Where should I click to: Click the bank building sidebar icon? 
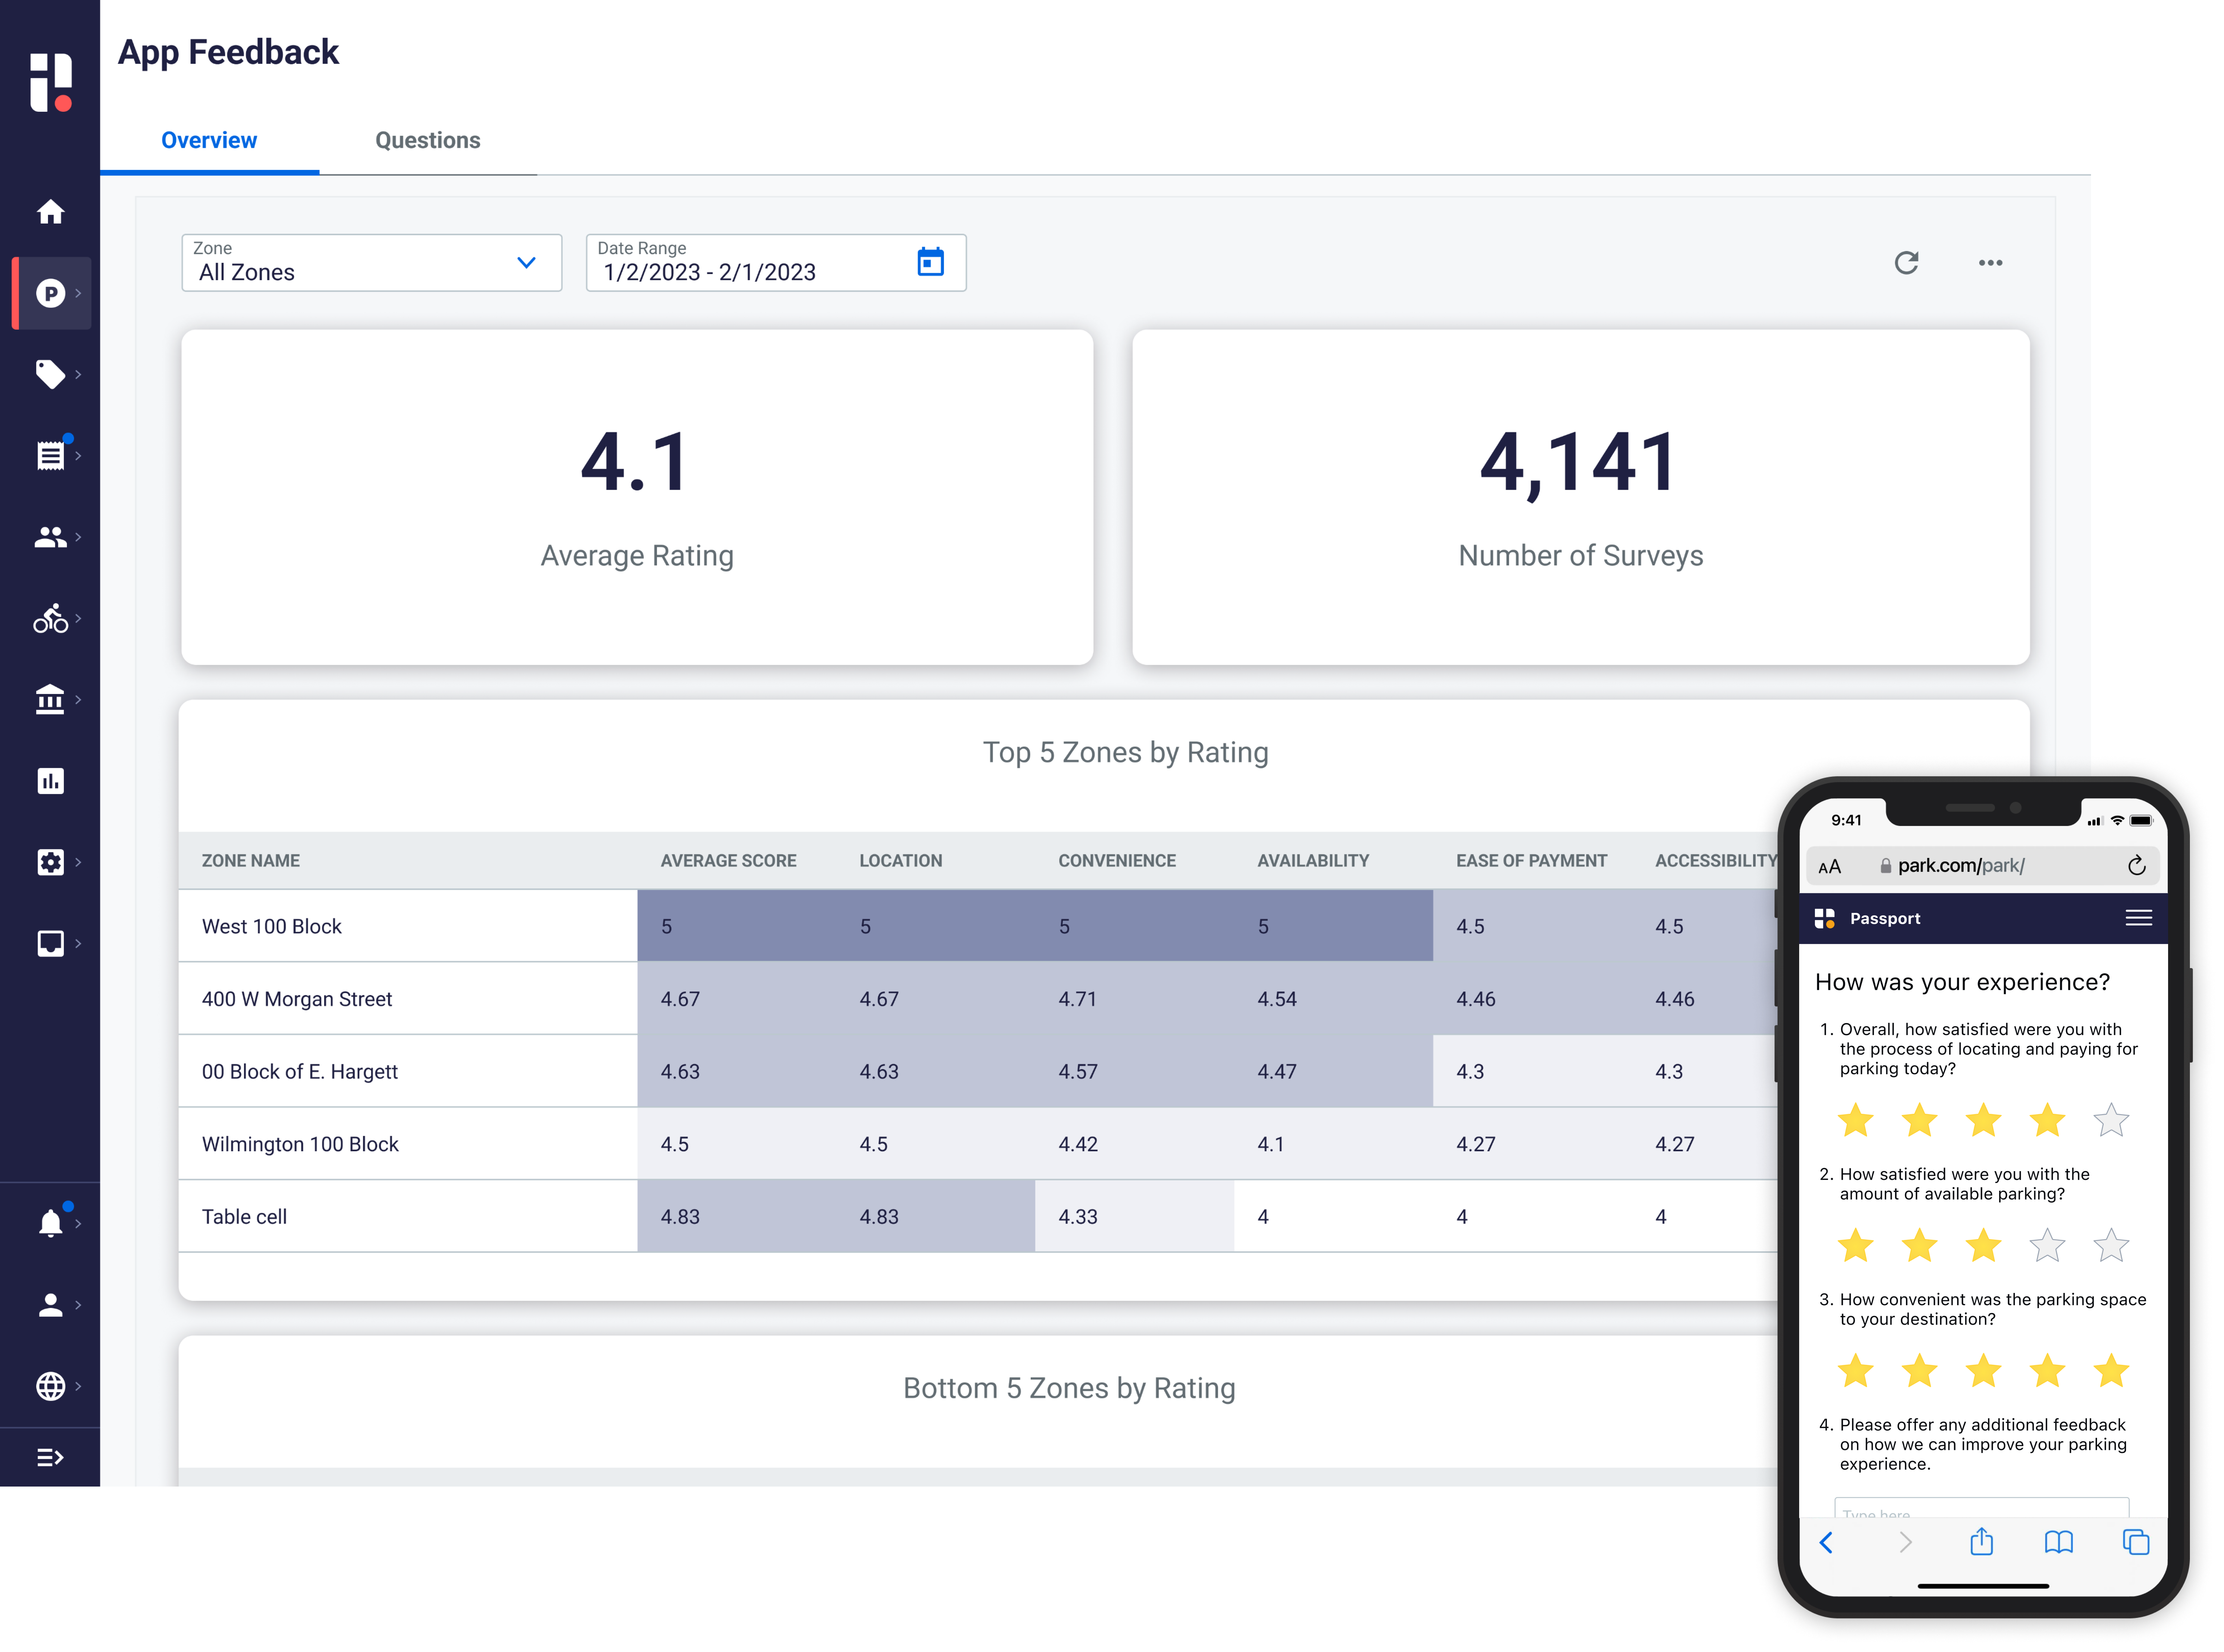click(x=50, y=699)
